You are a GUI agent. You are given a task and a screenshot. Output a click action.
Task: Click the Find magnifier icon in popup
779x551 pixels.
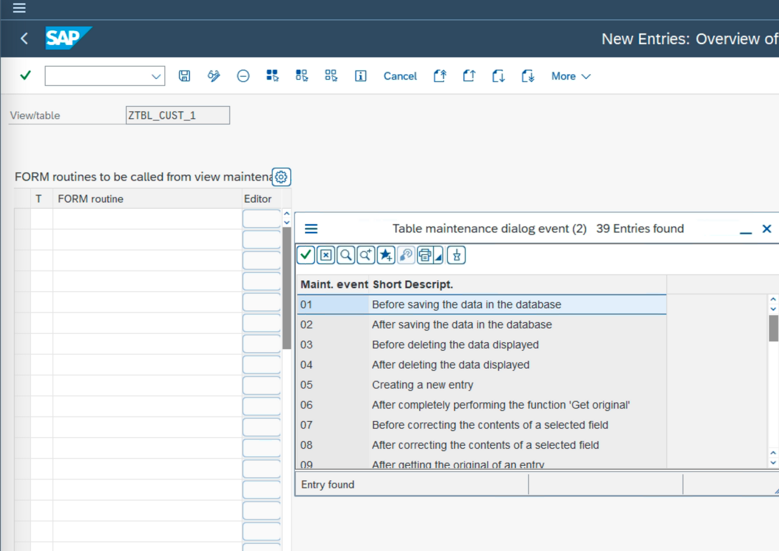[346, 255]
